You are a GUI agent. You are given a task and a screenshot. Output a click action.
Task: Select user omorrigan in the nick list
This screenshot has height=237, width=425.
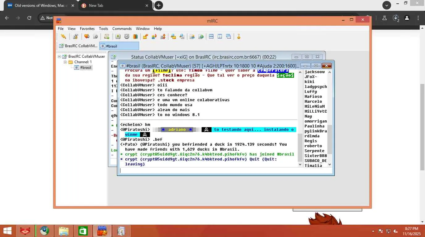(316, 121)
